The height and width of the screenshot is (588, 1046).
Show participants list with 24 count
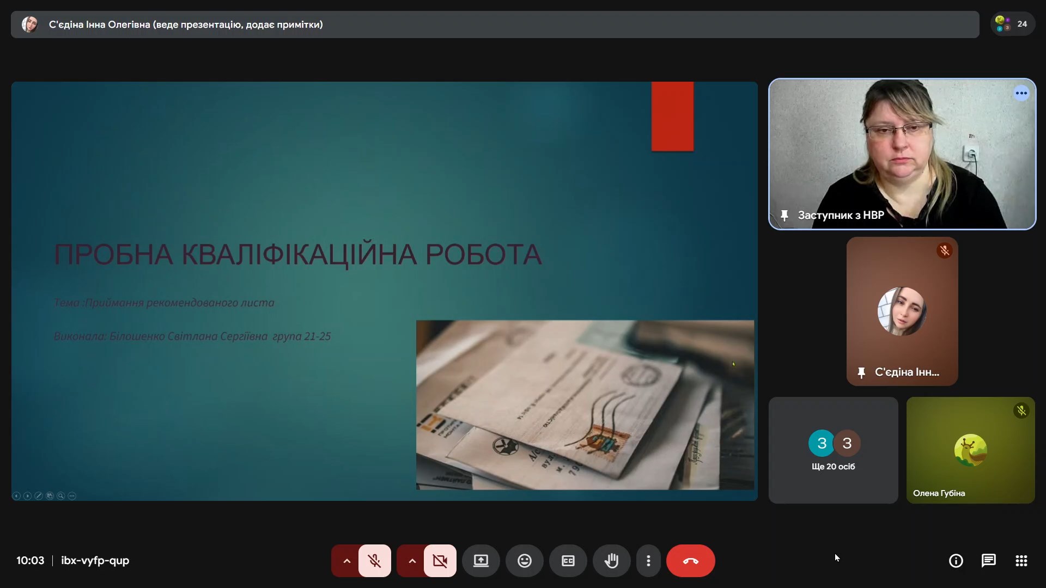pyautogui.click(x=1012, y=24)
